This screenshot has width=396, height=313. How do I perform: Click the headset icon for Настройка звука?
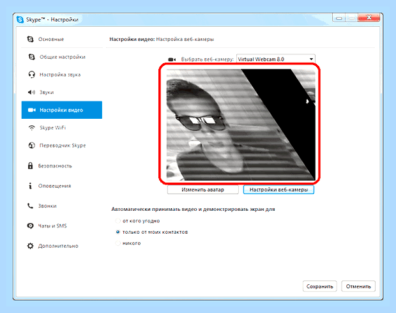(x=31, y=75)
